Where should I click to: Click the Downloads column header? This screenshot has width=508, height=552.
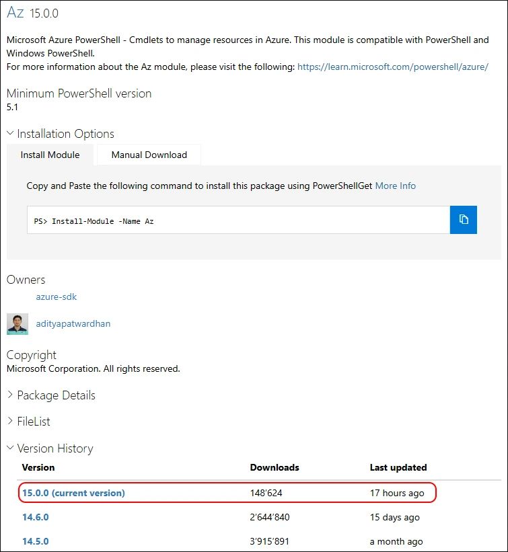tap(275, 467)
